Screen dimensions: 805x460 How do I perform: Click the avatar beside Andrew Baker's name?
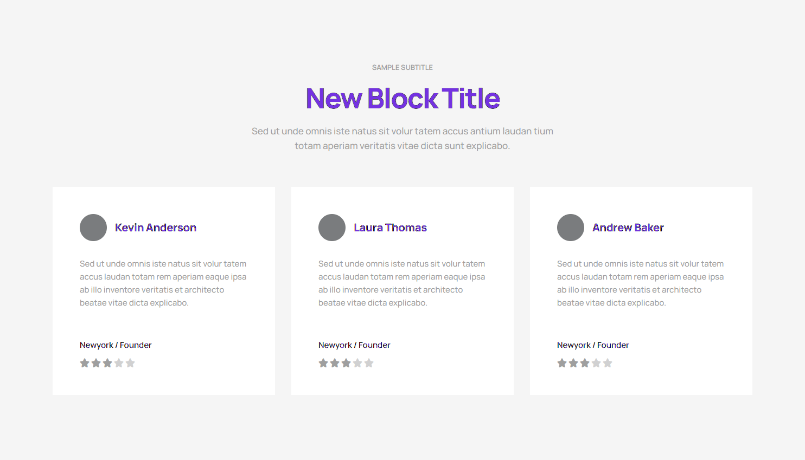571,228
